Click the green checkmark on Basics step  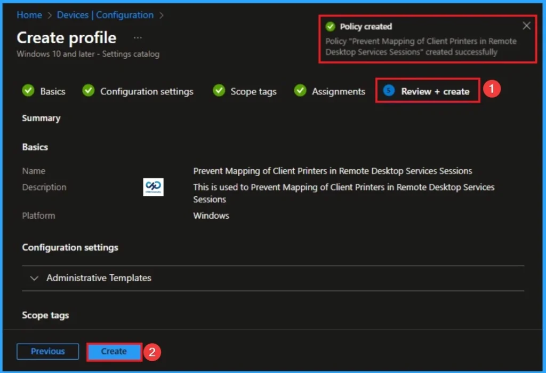pyautogui.click(x=28, y=91)
